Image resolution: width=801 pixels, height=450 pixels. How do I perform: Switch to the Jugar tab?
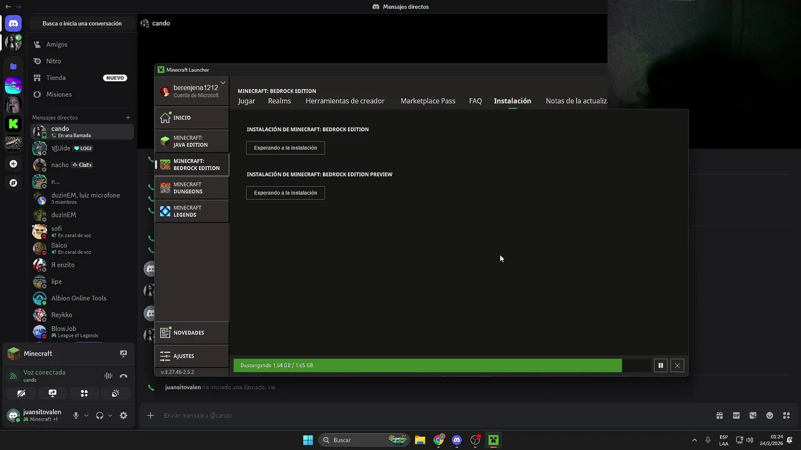(247, 101)
